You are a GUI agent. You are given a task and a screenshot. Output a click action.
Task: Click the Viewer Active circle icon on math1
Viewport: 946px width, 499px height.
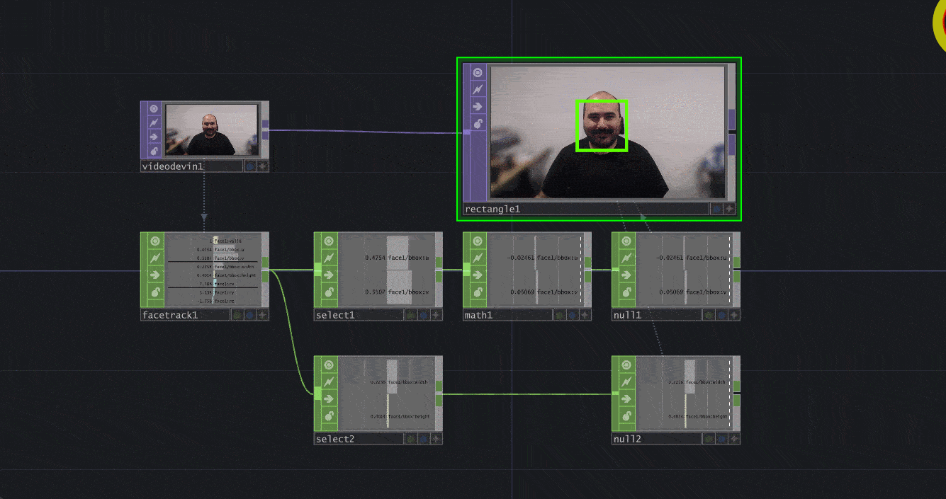click(476, 240)
